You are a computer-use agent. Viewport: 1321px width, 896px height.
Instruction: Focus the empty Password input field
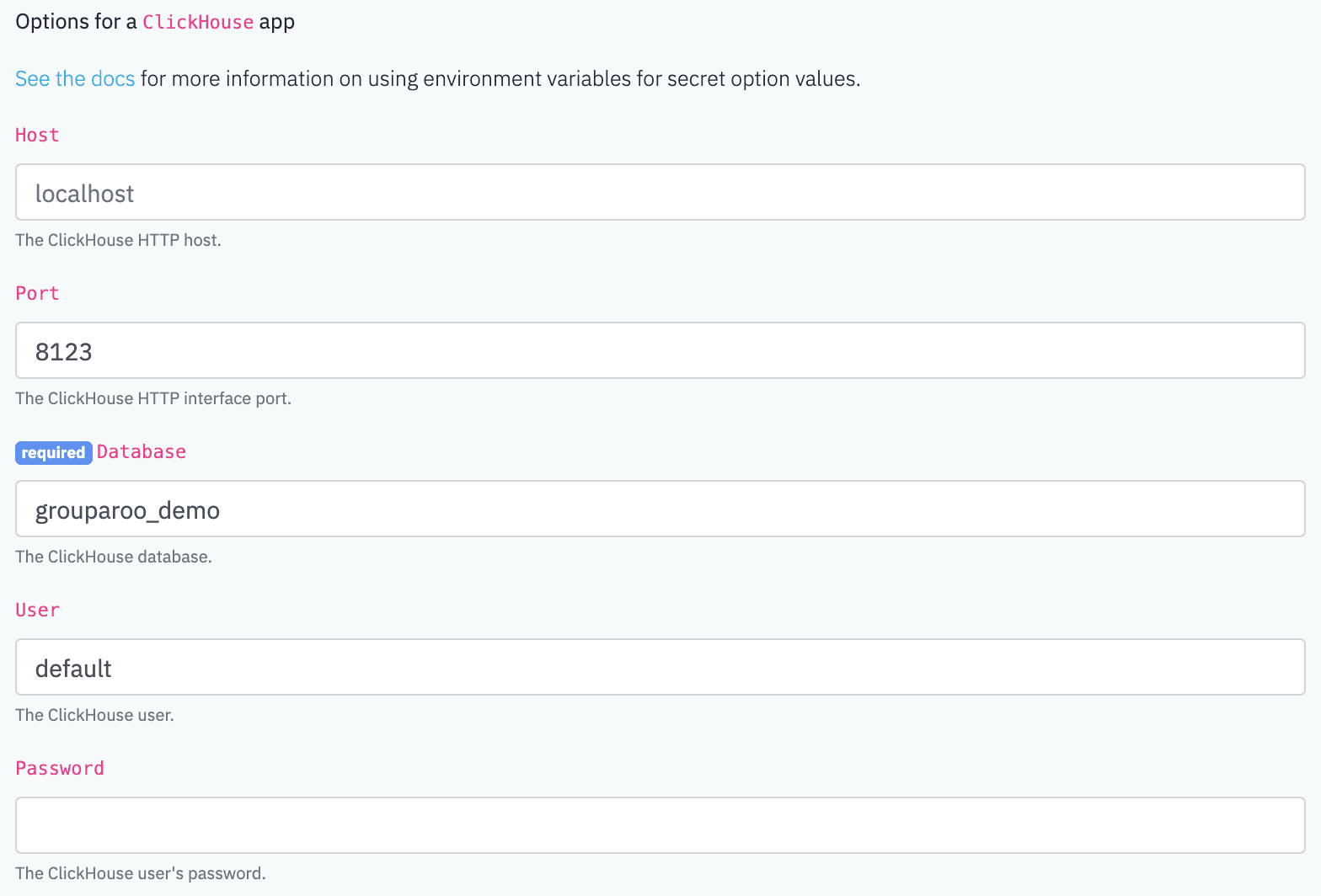point(660,825)
